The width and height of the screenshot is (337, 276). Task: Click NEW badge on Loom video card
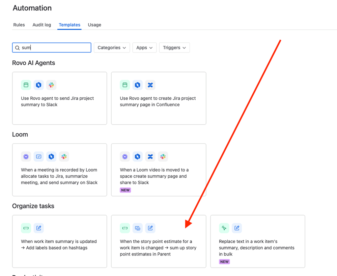click(x=125, y=190)
